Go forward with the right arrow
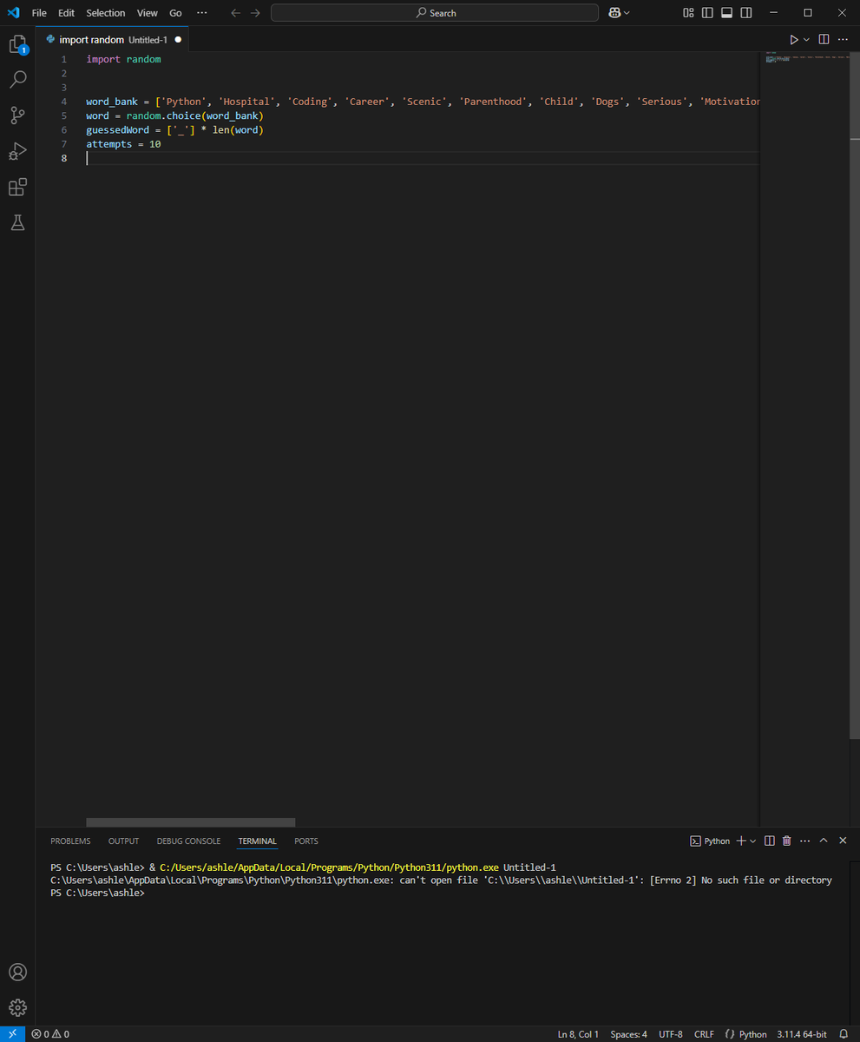Viewport: 860px width, 1042px height. (x=255, y=13)
